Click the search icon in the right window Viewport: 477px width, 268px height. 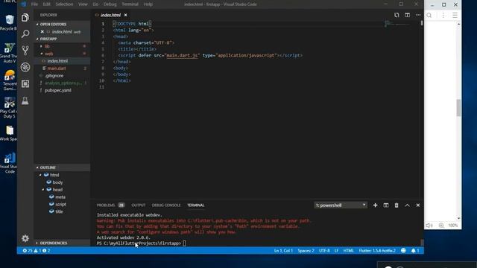coord(429,15)
